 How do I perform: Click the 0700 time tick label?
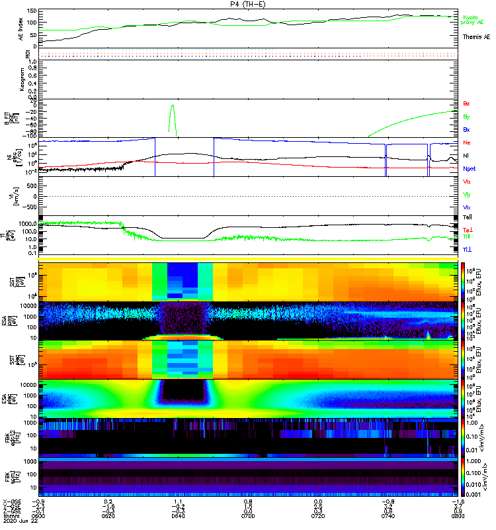coord(248,516)
